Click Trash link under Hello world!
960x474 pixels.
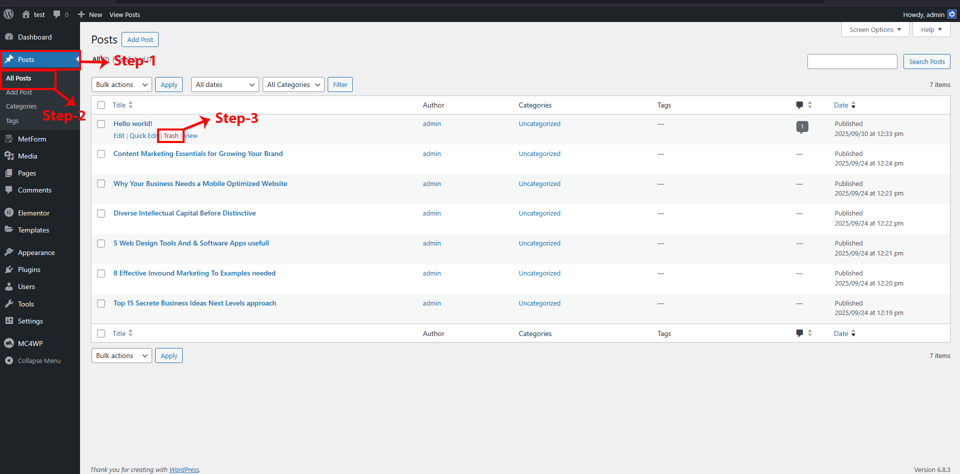pos(171,136)
